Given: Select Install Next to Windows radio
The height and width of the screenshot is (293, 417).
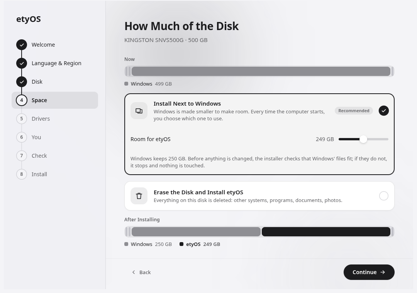Looking at the screenshot, I should click(x=383, y=111).
